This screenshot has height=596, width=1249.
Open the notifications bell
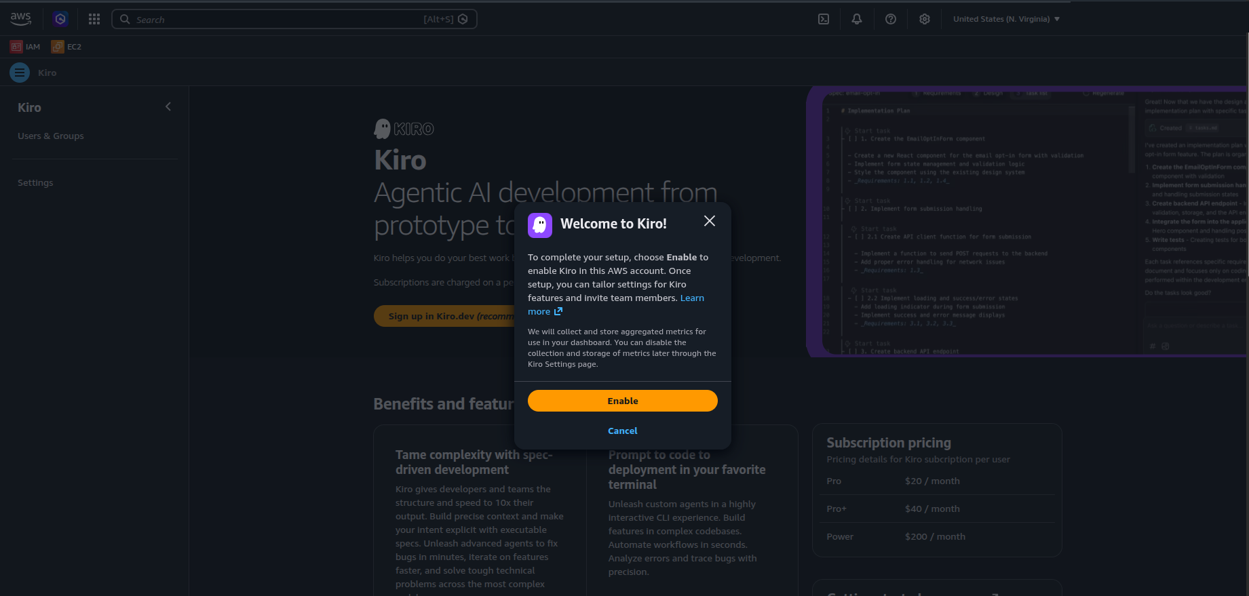(857, 19)
